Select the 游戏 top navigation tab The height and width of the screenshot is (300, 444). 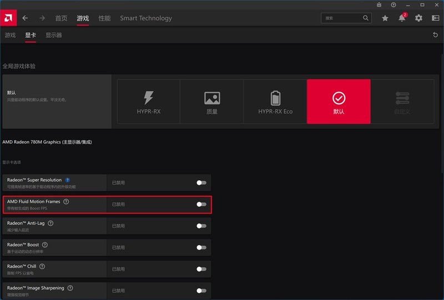(83, 18)
